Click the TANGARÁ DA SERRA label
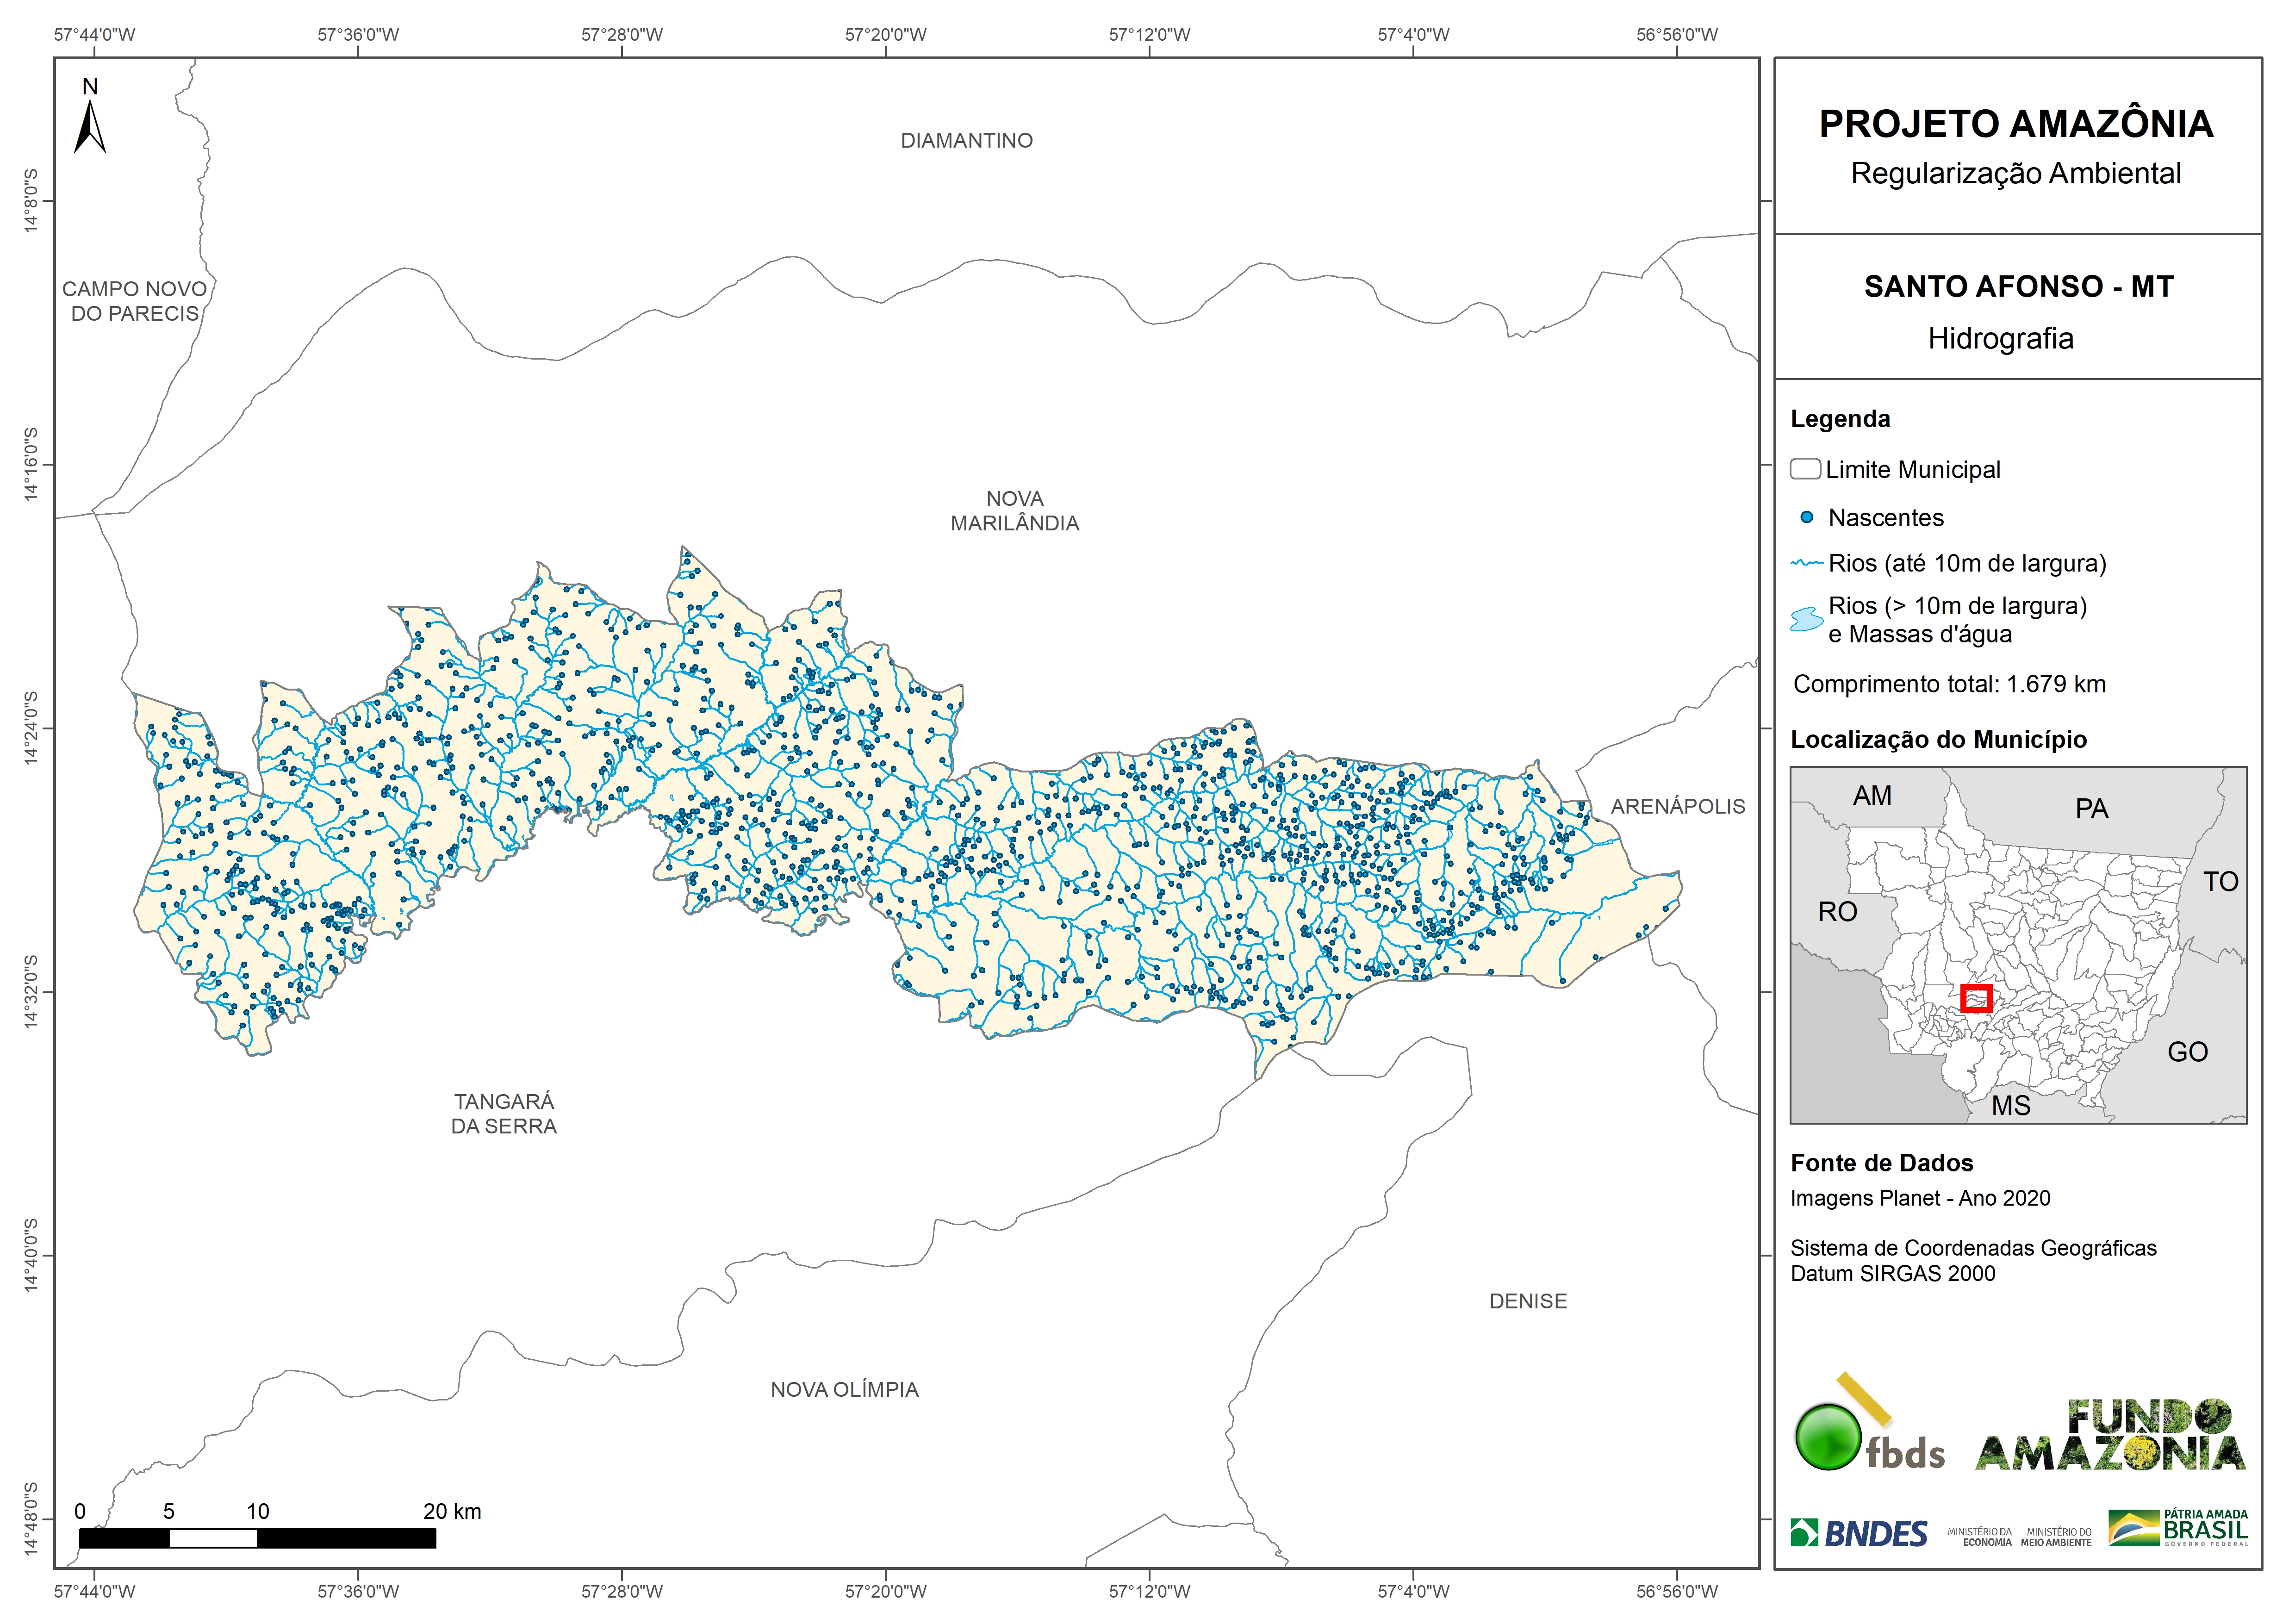Viewport: 2295px width, 1624px height. pyautogui.click(x=503, y=1114)
